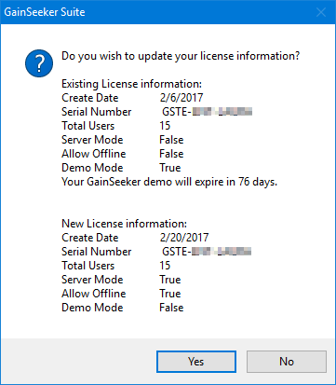Click the existing Create Date value 2/6/2017

(181, 98)
